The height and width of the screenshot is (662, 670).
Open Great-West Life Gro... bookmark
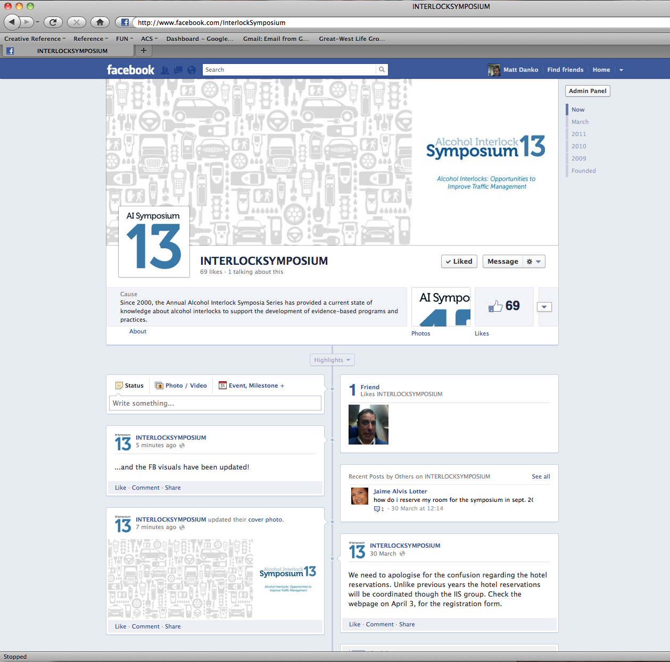(352, 39)
